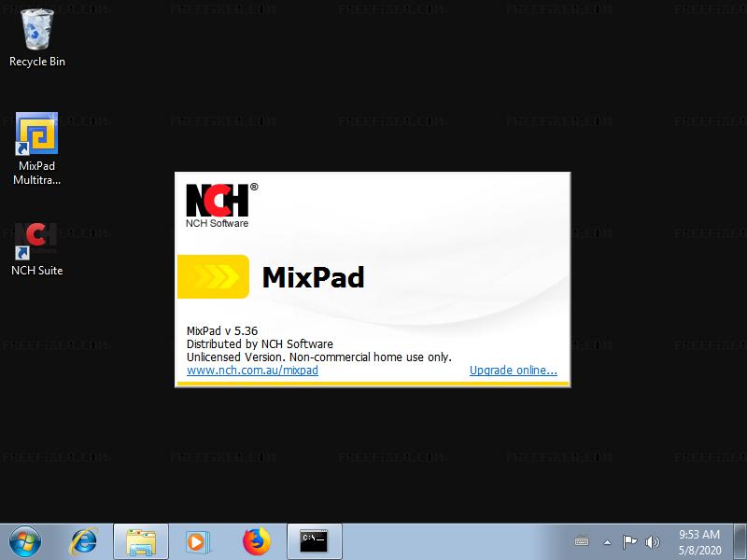The image size is (747, 560).
Task: Click the 'MixPad v 5.36' version text
Action: click(x=222, y=331)
